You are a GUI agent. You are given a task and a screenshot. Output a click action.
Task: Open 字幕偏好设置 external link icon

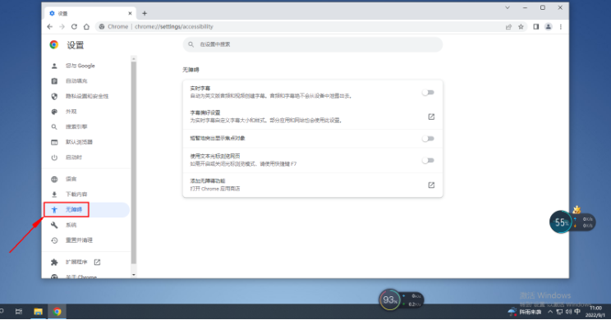(431, 117)
